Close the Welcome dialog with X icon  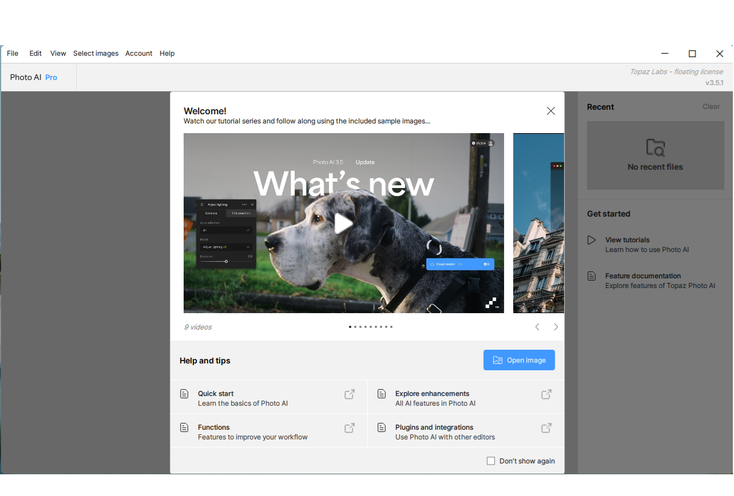coord(550,111)
